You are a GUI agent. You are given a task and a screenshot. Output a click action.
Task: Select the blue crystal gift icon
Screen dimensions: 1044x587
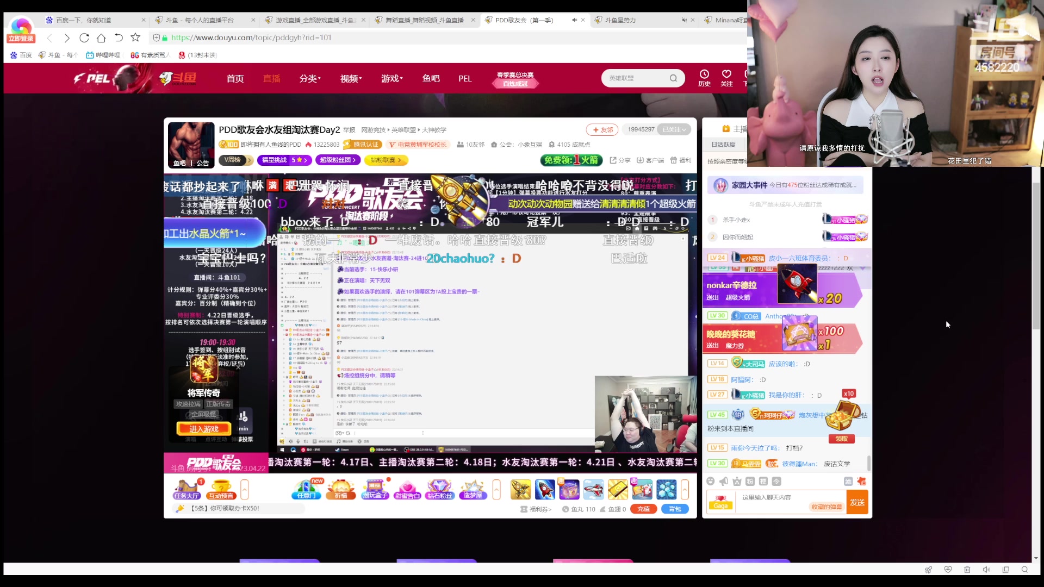pos(666,490)
